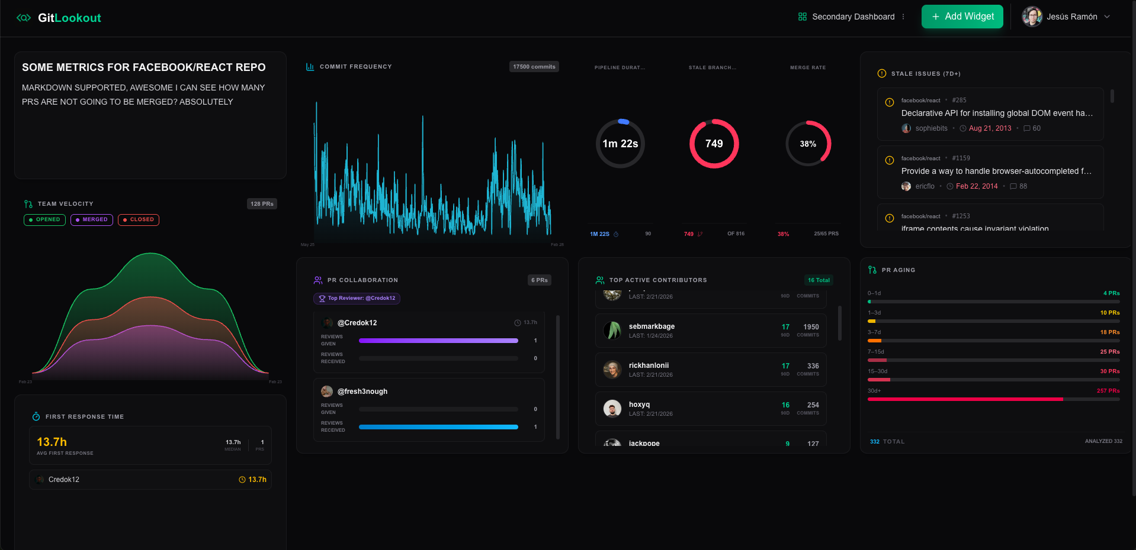
Task: Click the GitLookout logo icon
Action: (x=24, y=18)
